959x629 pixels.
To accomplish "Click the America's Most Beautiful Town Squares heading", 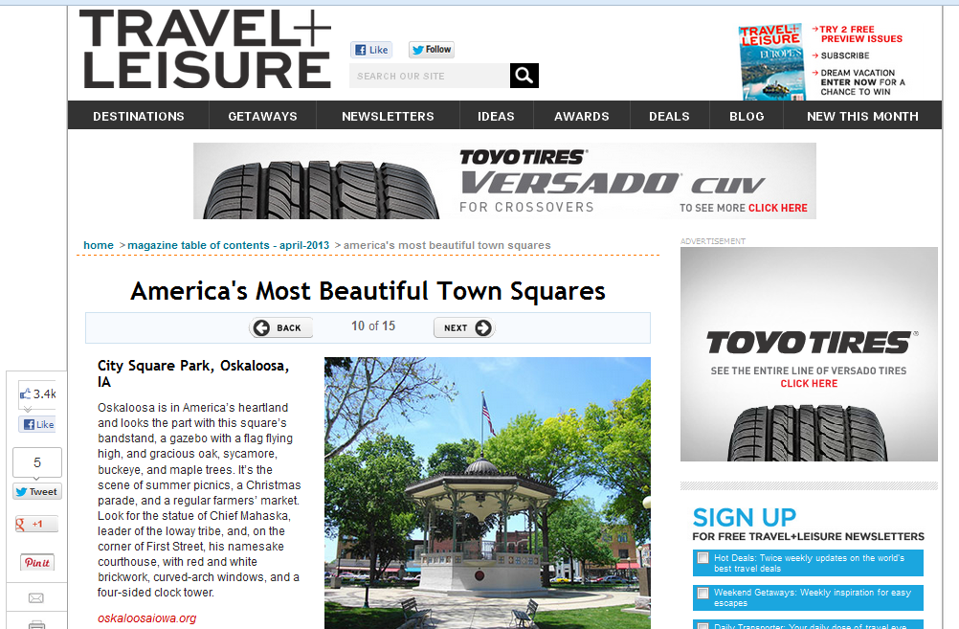I will point(368,291).
